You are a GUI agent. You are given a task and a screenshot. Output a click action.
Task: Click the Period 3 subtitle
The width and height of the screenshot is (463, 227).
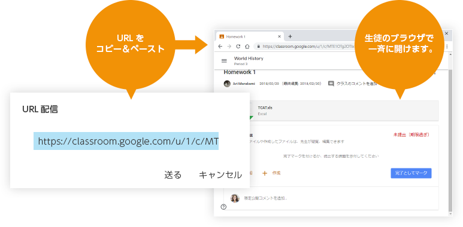(241, 64)
